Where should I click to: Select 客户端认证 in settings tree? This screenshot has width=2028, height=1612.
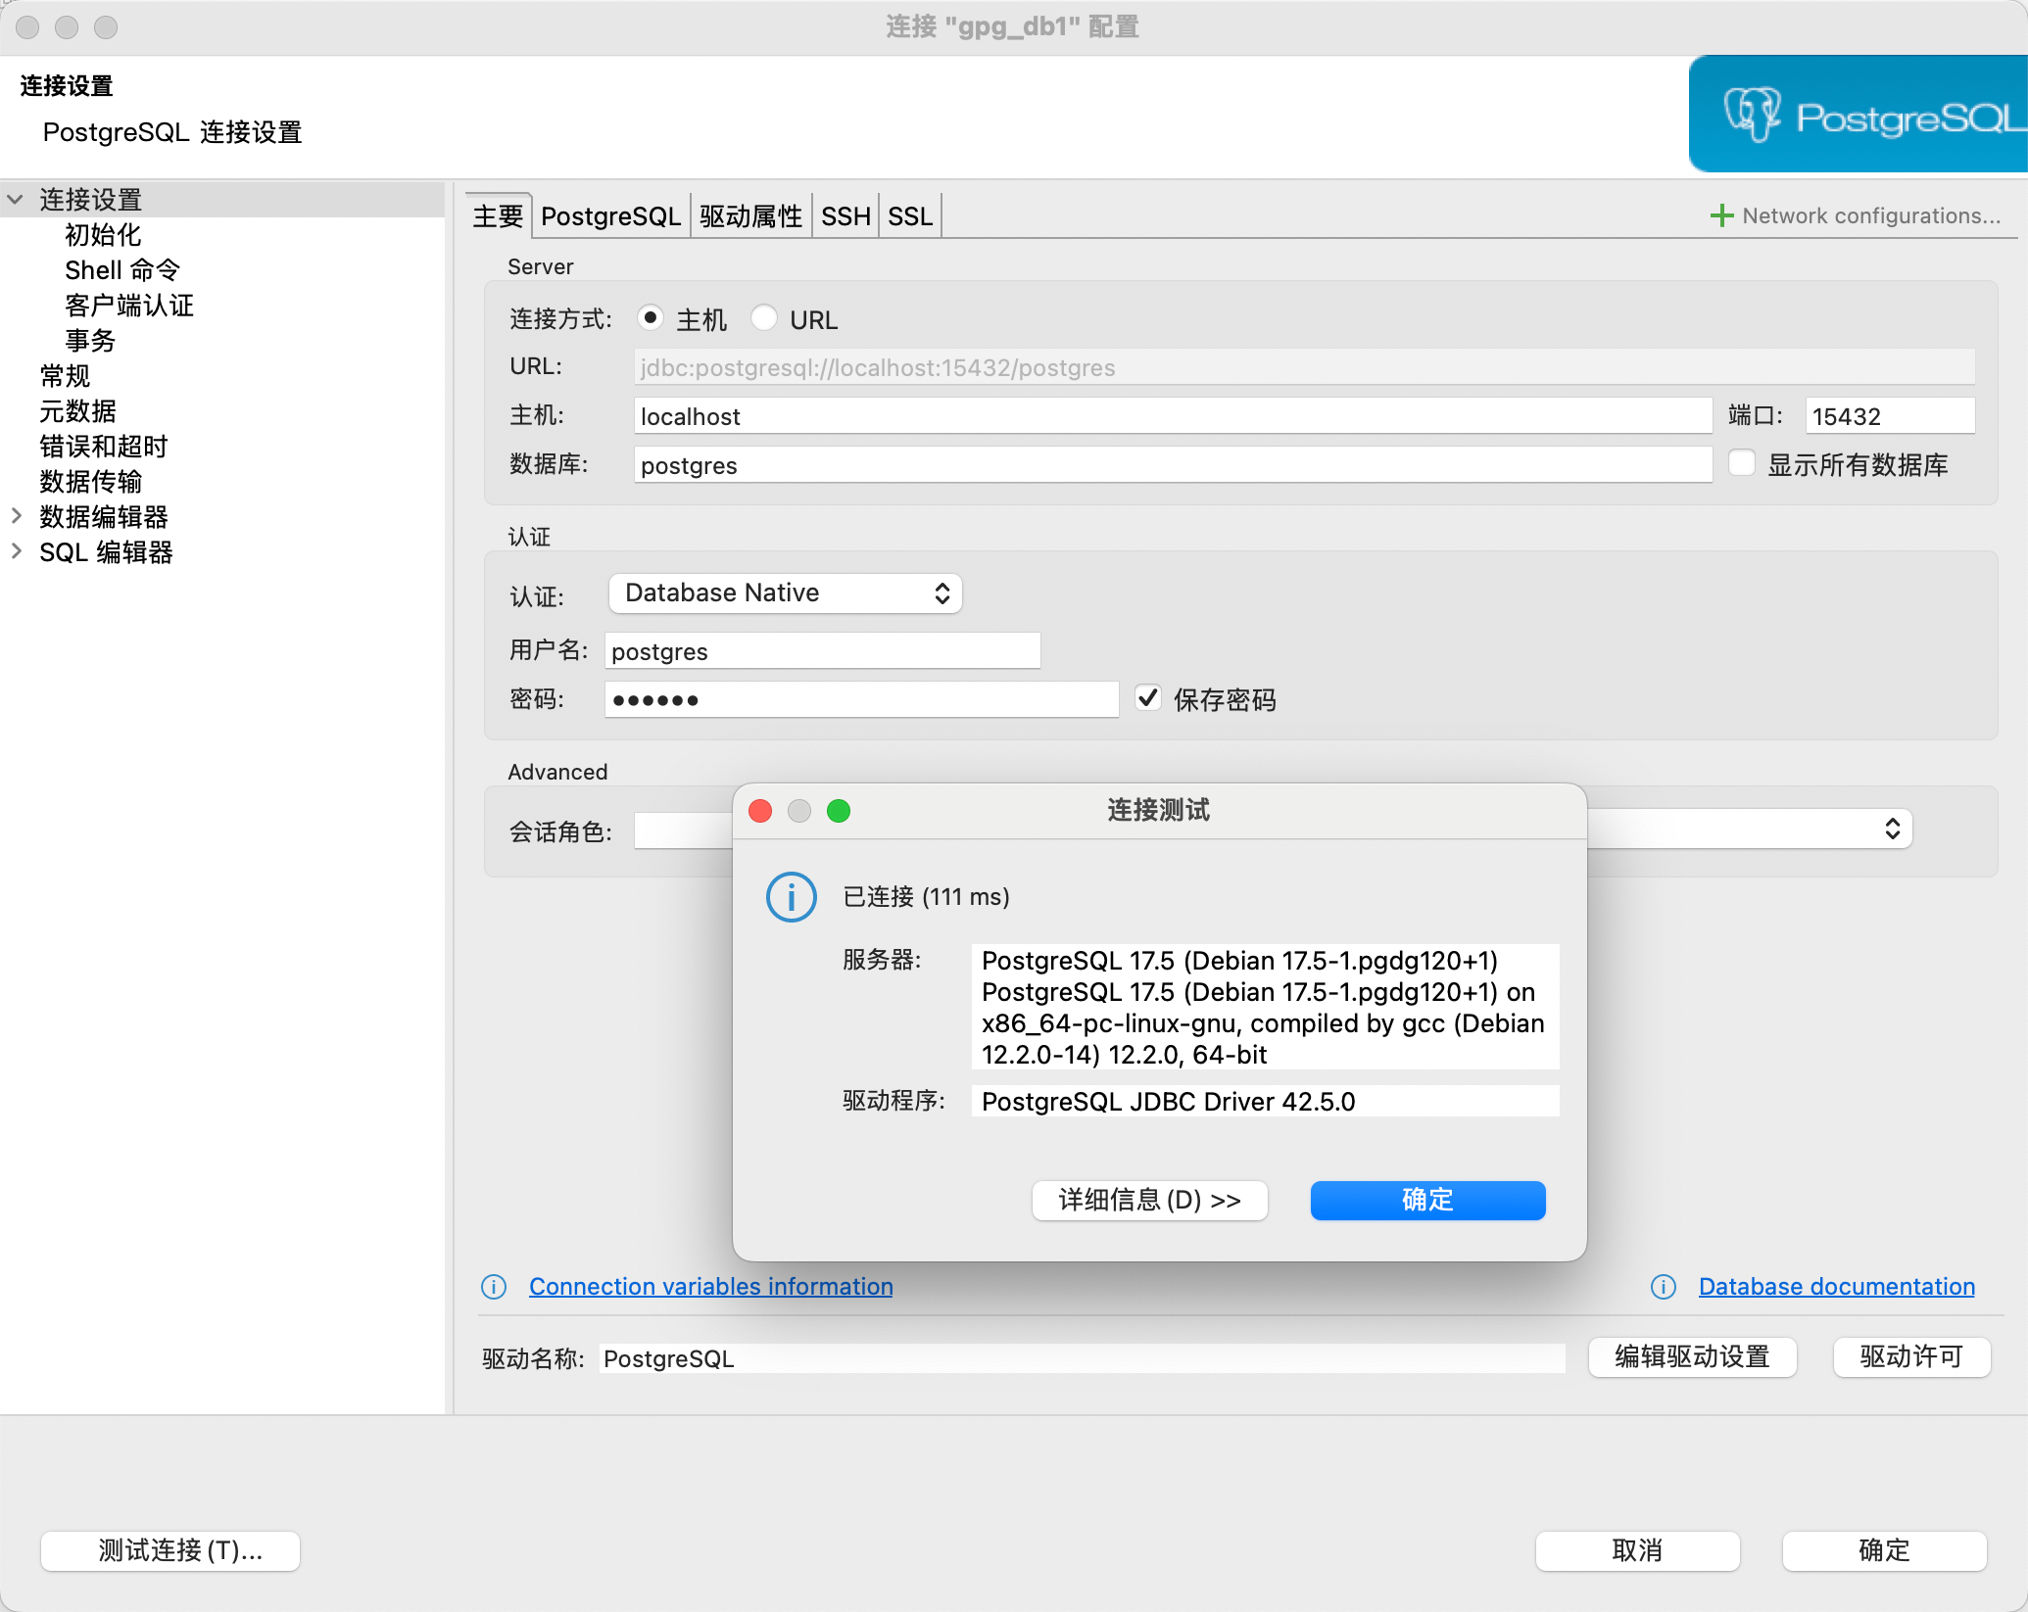pos(129,306)
